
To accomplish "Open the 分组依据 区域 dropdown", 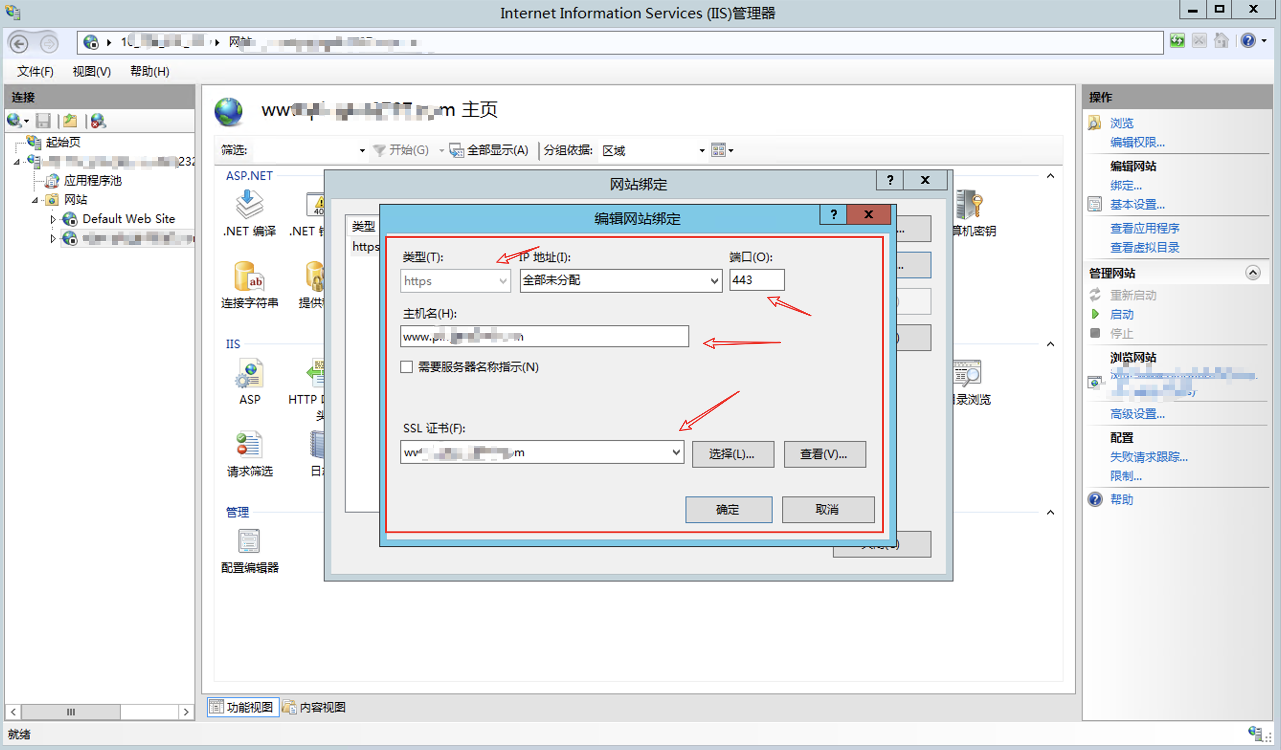I will [x=701, y=151].
